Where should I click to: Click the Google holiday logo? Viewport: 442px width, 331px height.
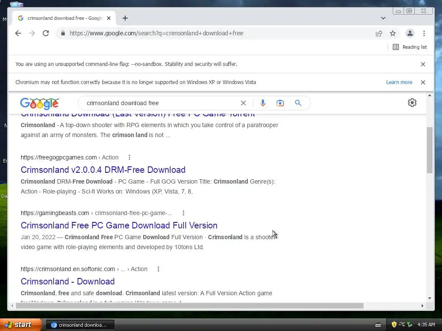39,103
